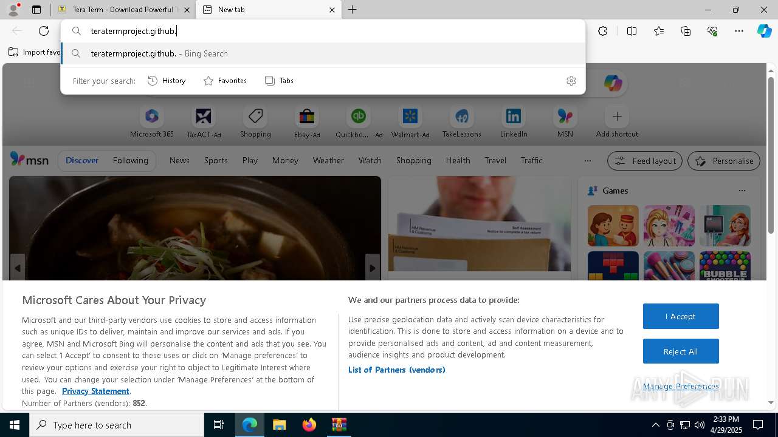Viewport: 778px width, 437px height.
Task: Open the Traffic category
Action: coord(531,160)
